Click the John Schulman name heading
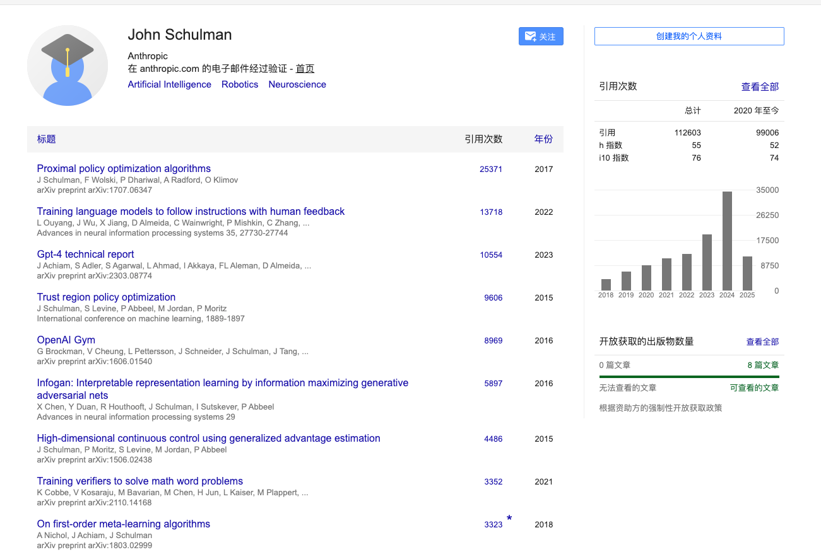The width and height of the screenshot is (821, 557). click(x=180, y=35)
